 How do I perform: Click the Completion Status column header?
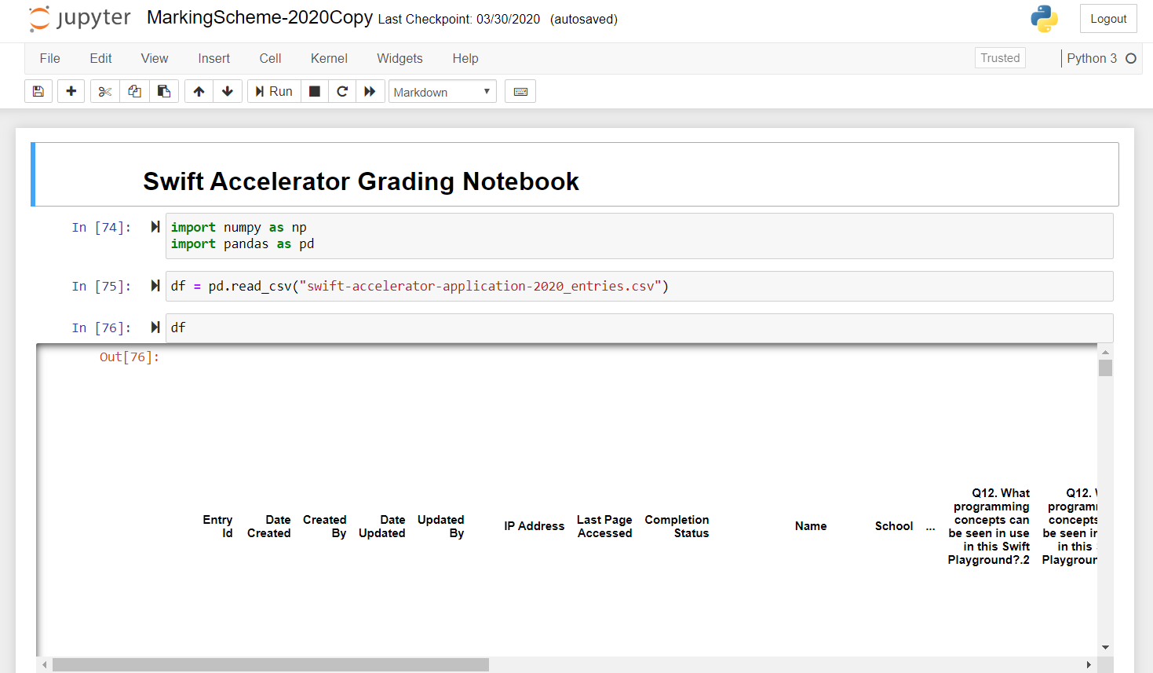[x=677, y=526]
